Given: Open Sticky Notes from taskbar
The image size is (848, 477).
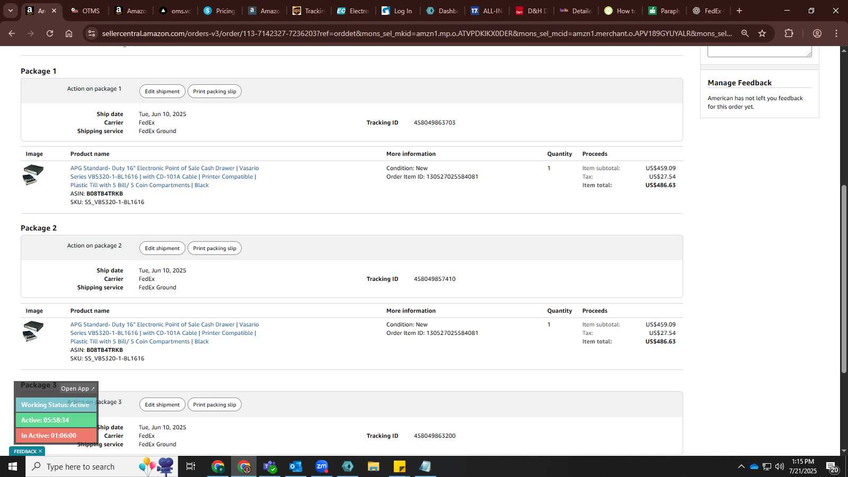Looking at the screenshot, I should 400,466.
